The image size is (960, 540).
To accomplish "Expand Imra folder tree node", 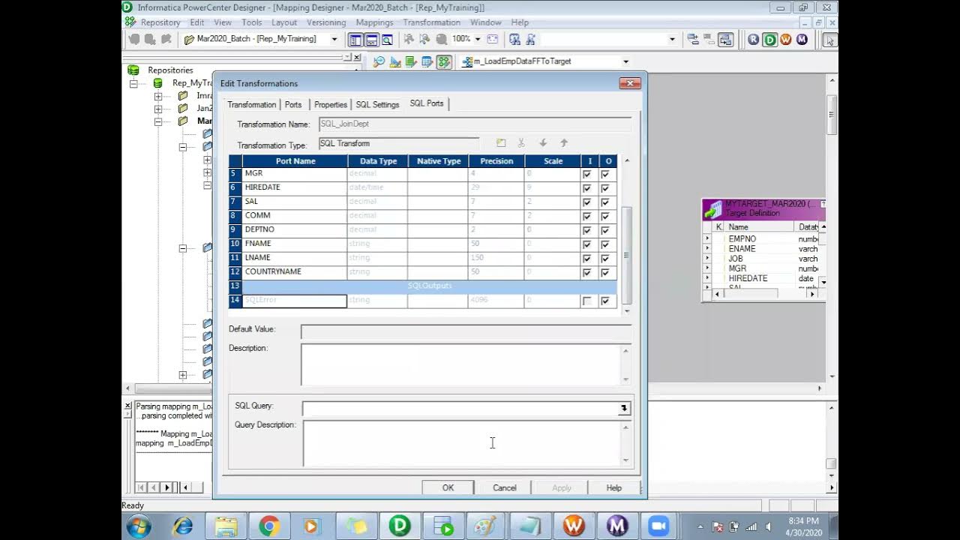I will point(158,96).
